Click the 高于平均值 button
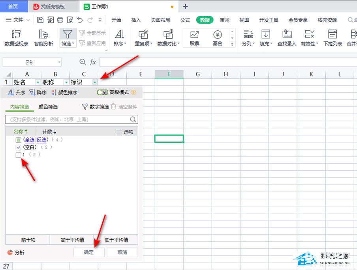The width and height of the screenshot is (357, 270). [x=72, y=240]
